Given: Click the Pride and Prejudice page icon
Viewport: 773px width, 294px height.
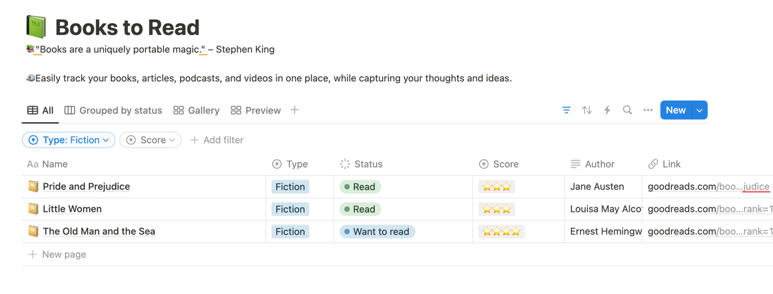Looking at the screenshot, I should click(x=33, y=187).
